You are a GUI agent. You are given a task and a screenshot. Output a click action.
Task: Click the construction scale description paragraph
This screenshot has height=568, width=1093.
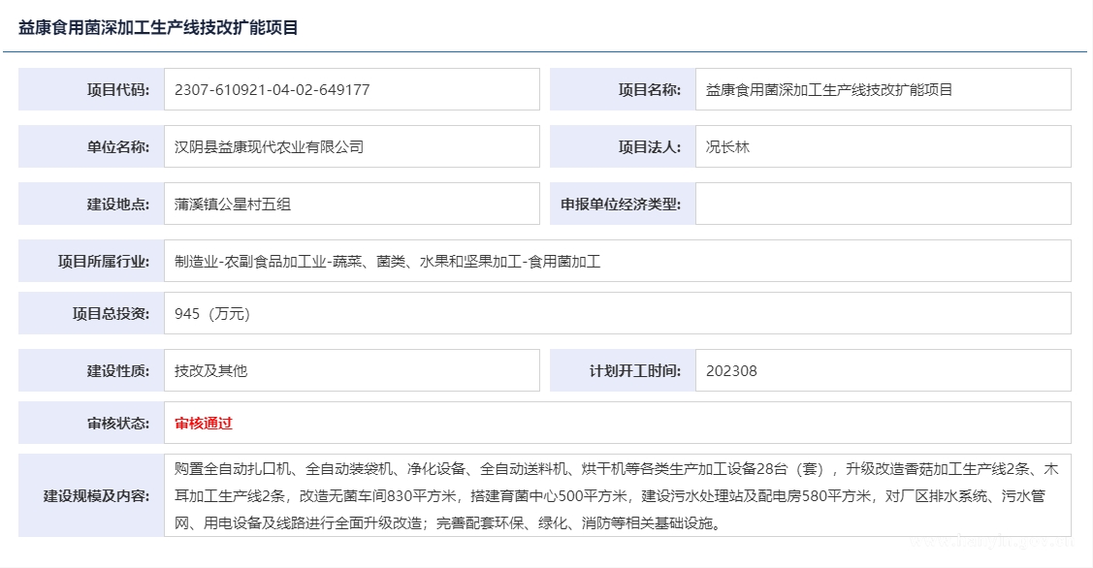pyautogui.click(x=617, y=495)
